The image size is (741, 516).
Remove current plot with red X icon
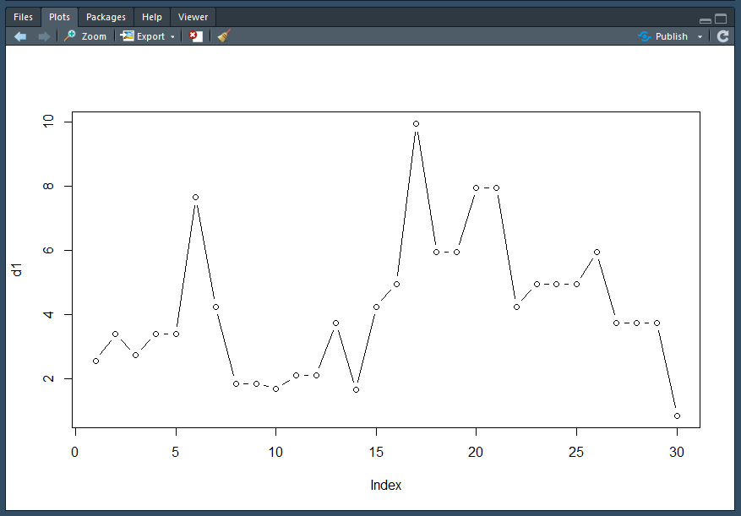pyautogui.click(x=196, y=36)
